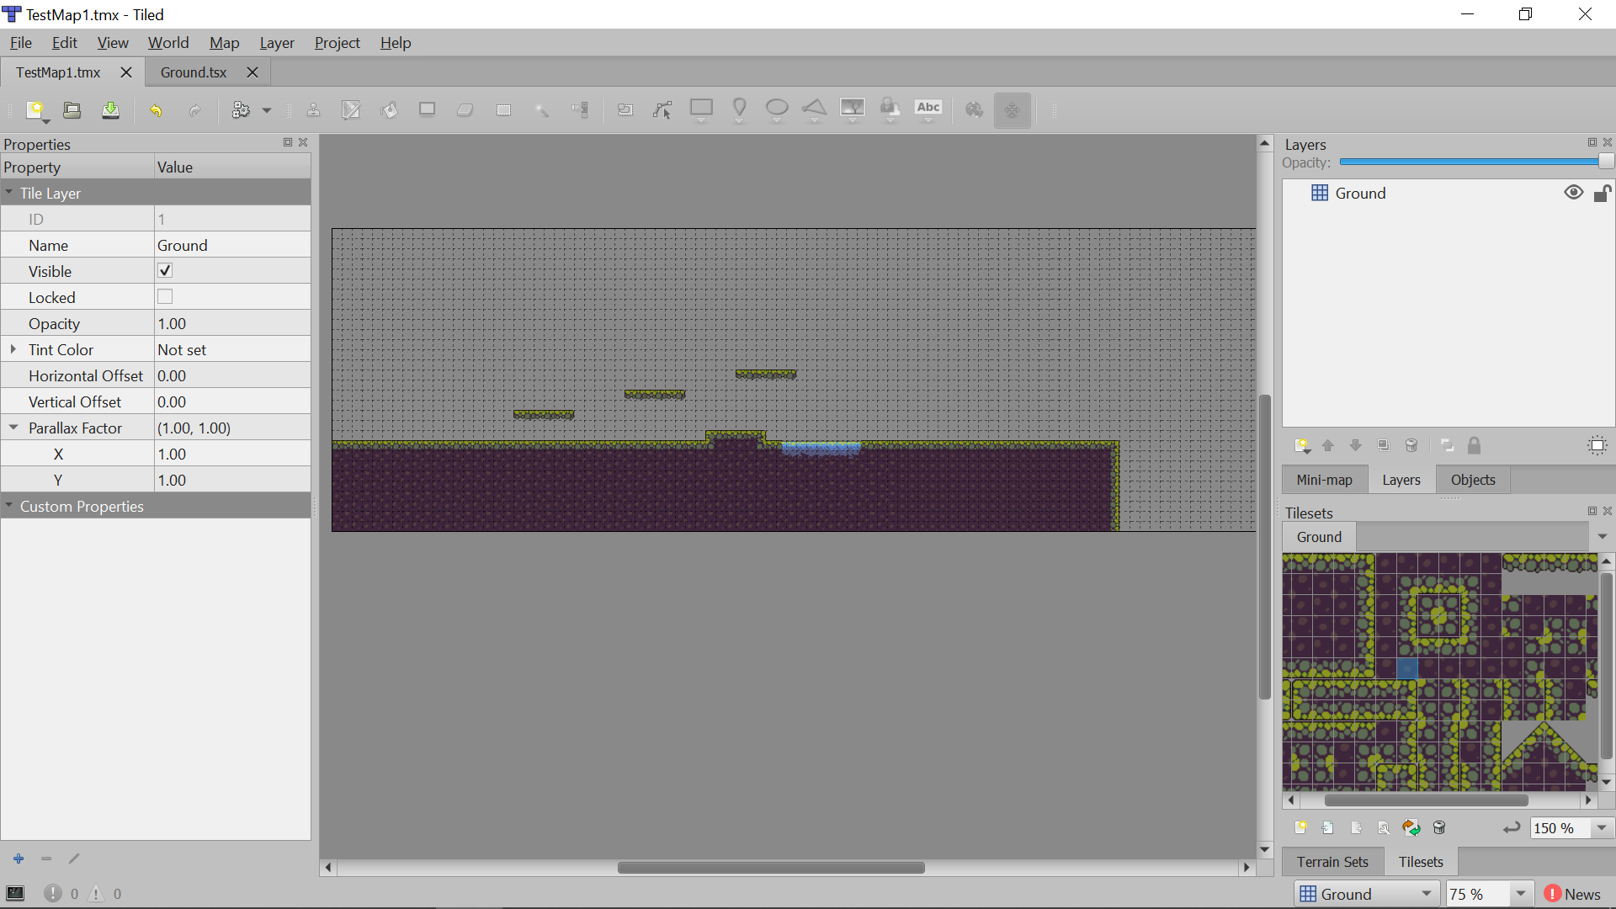Open the Map menu
This screenshot has width=1616, height=909.
[224, 43]
